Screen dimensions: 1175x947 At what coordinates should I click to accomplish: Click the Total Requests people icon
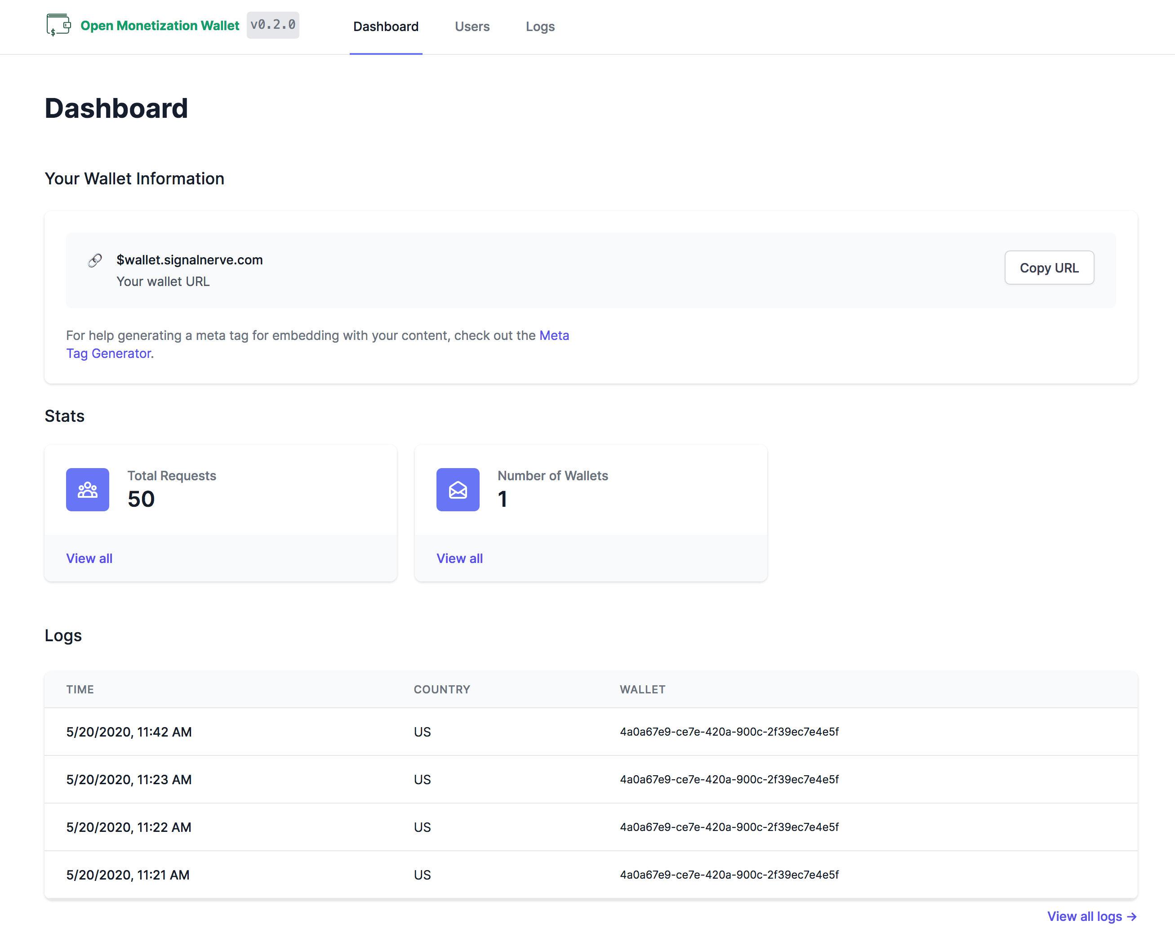87,489
